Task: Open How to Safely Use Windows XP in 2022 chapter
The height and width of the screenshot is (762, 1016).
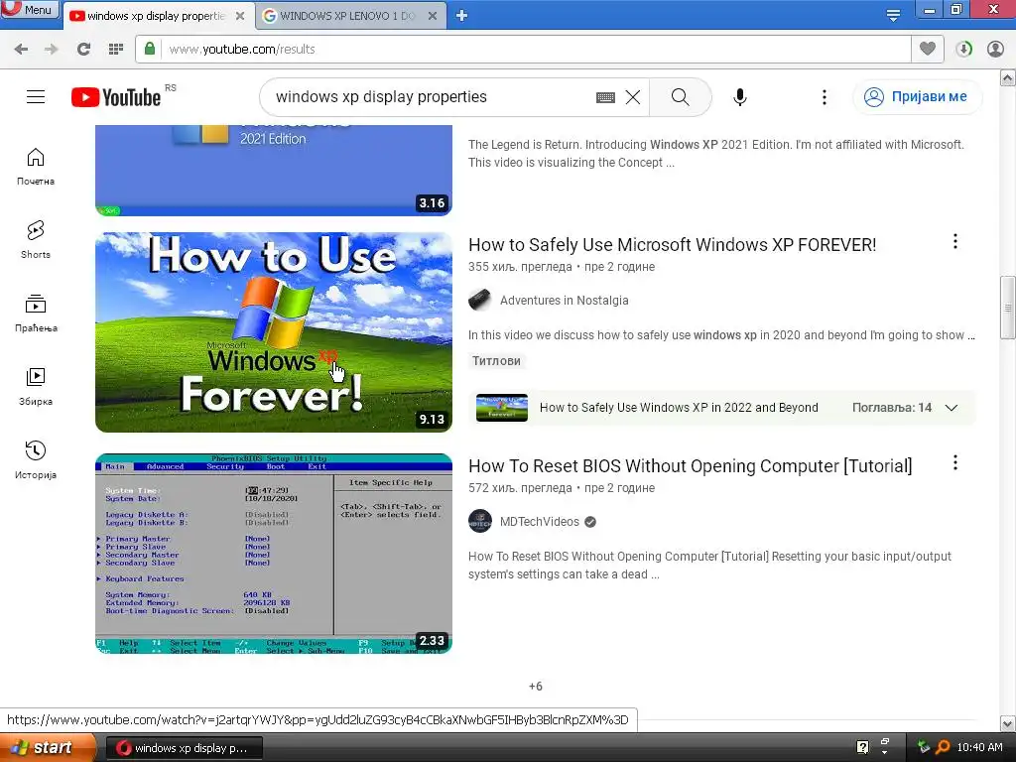Action: coord(679,408)
